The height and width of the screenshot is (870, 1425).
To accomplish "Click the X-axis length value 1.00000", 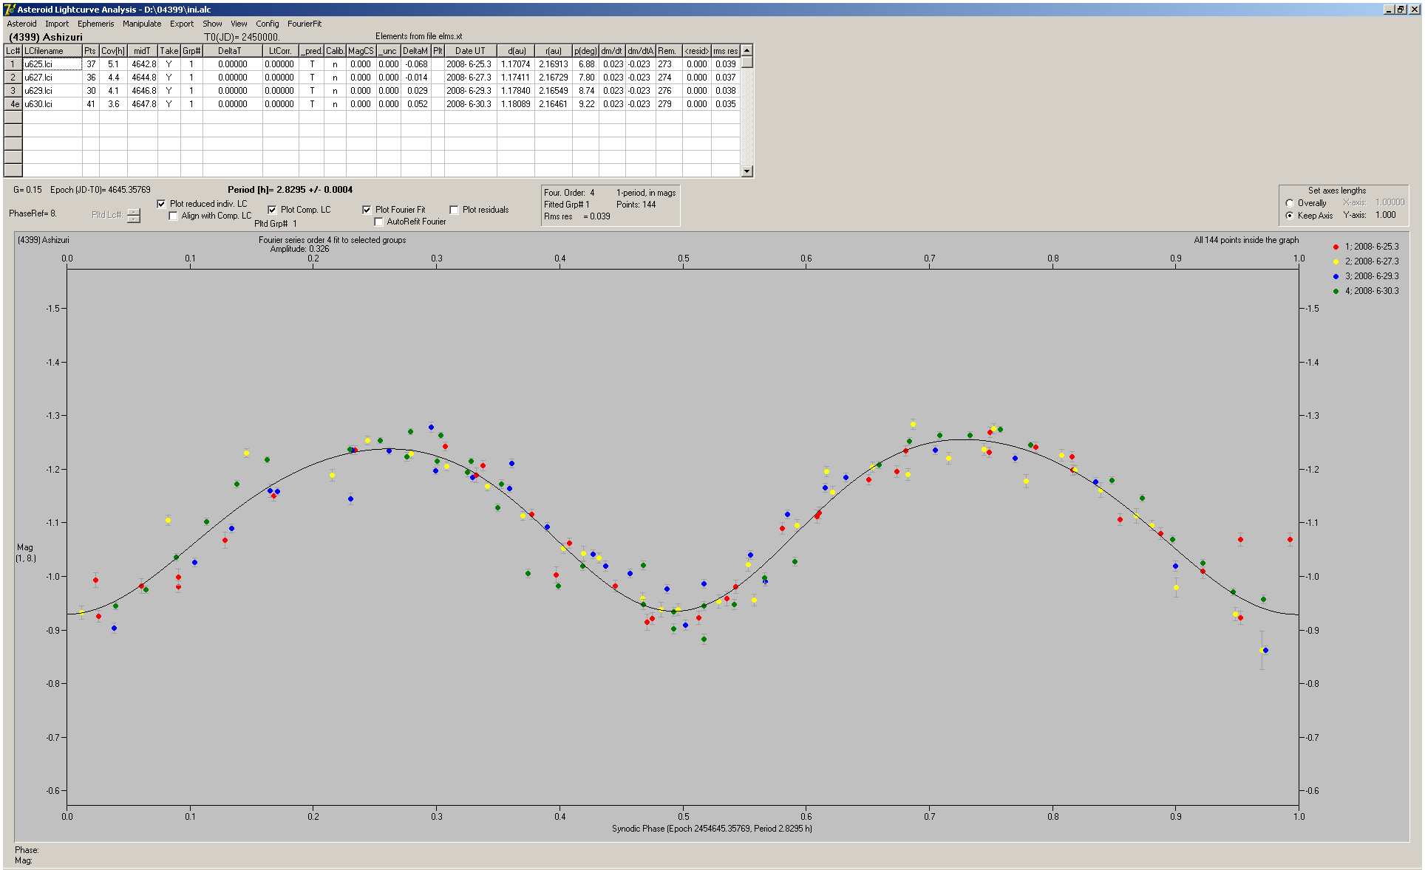I will tap(1390, 202).
